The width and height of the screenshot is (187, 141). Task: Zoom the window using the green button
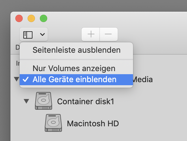click(x=44, y=18)
